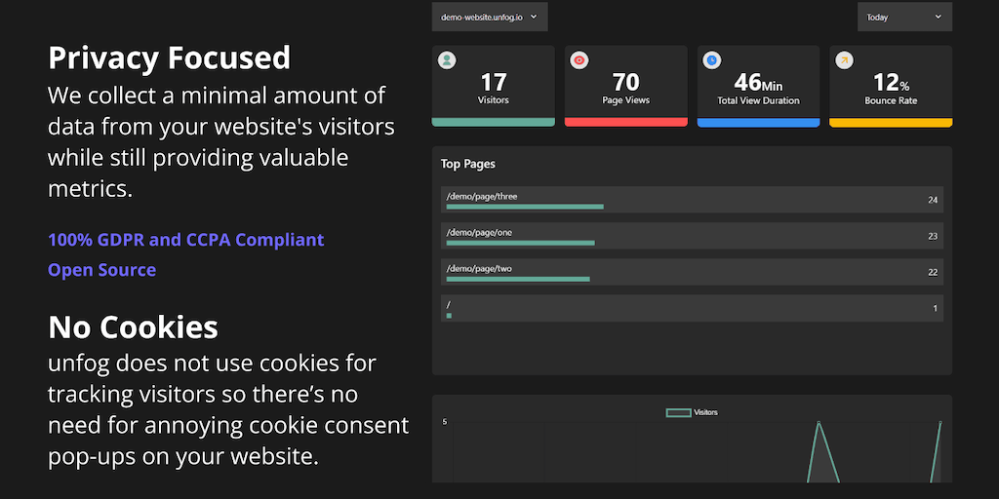Click the Bounce Rate stat card
Image resolution: width=999 pixels, height=499 pixels.
891,86
